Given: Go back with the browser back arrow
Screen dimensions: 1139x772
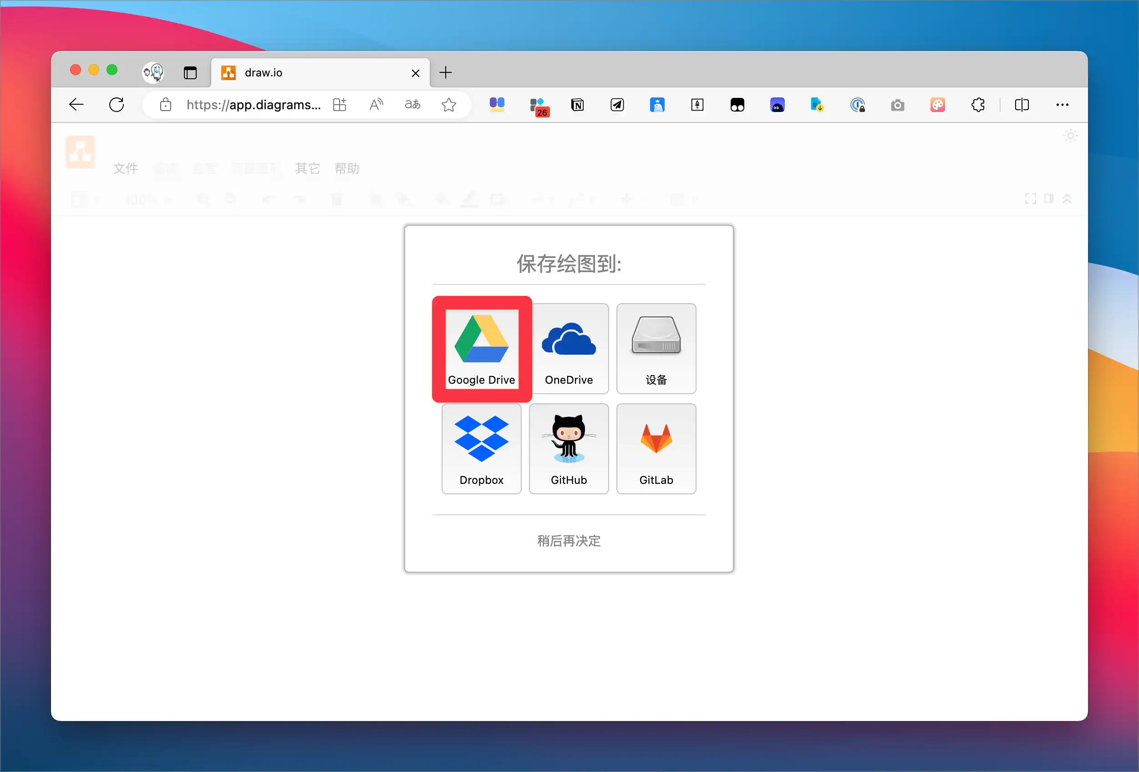Looking at the screenshot, I should 76,104.
